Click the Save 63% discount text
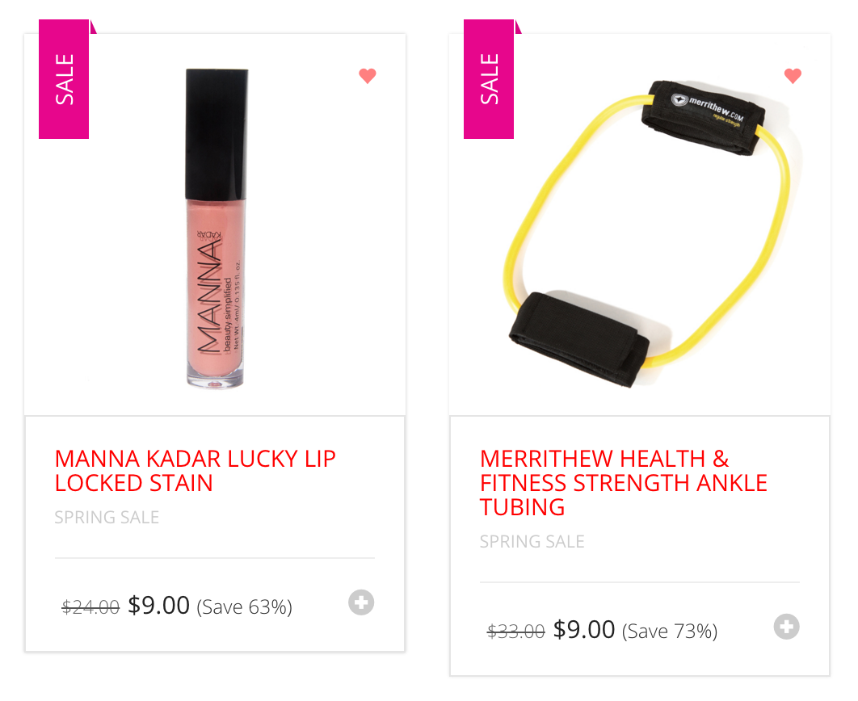858x701 pixels. pos(244,607)
